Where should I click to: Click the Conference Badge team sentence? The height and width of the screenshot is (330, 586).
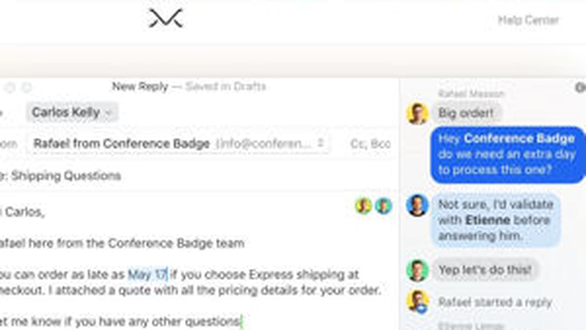coord(122,243)
